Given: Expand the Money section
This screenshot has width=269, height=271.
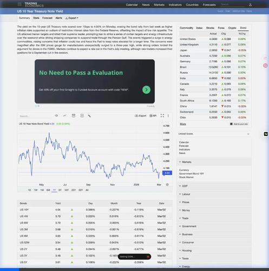Looking at the screenshot, I should 214,210.
